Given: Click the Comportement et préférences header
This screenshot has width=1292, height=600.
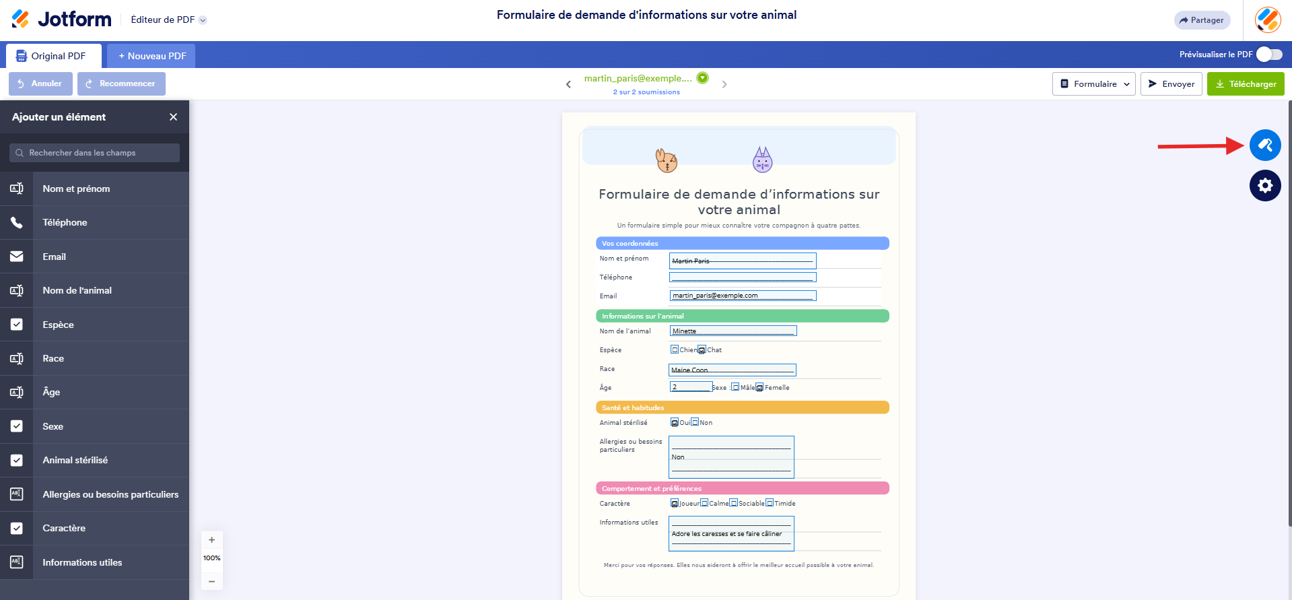Looking at the screenshot, I should pos(743,488).
